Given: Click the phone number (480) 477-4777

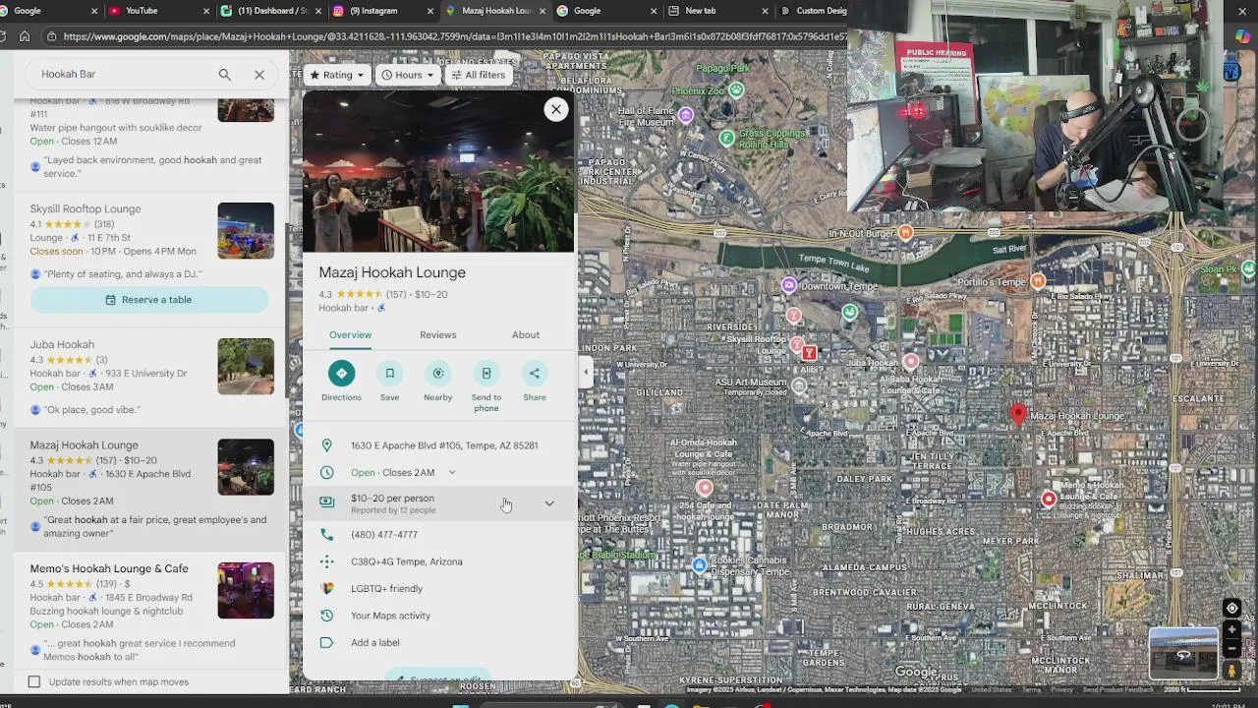Looking at the screenshot, I should (384, 535).
